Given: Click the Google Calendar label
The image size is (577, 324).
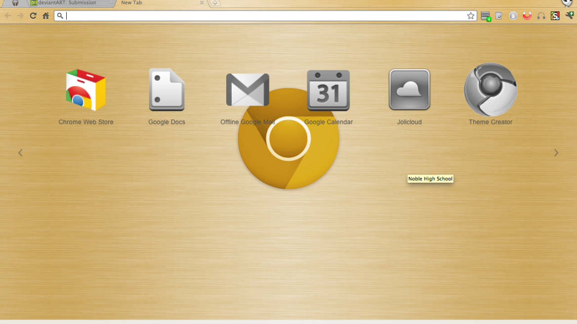Looking at the screenshot, I should point(328,122).
